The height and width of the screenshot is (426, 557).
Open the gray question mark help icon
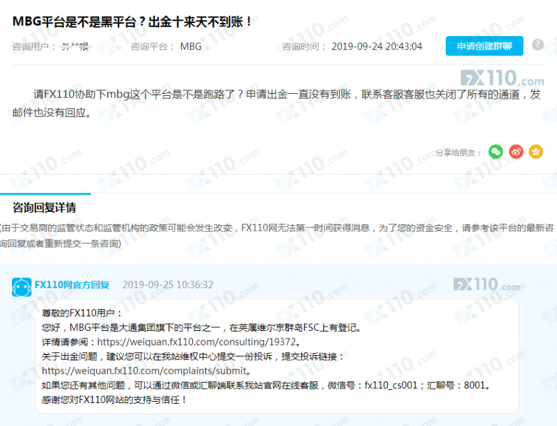point(538,45)
